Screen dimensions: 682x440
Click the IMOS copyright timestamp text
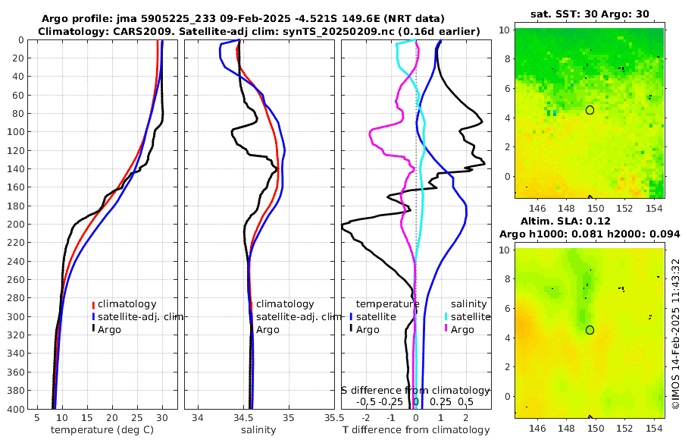tap(675, 334)
